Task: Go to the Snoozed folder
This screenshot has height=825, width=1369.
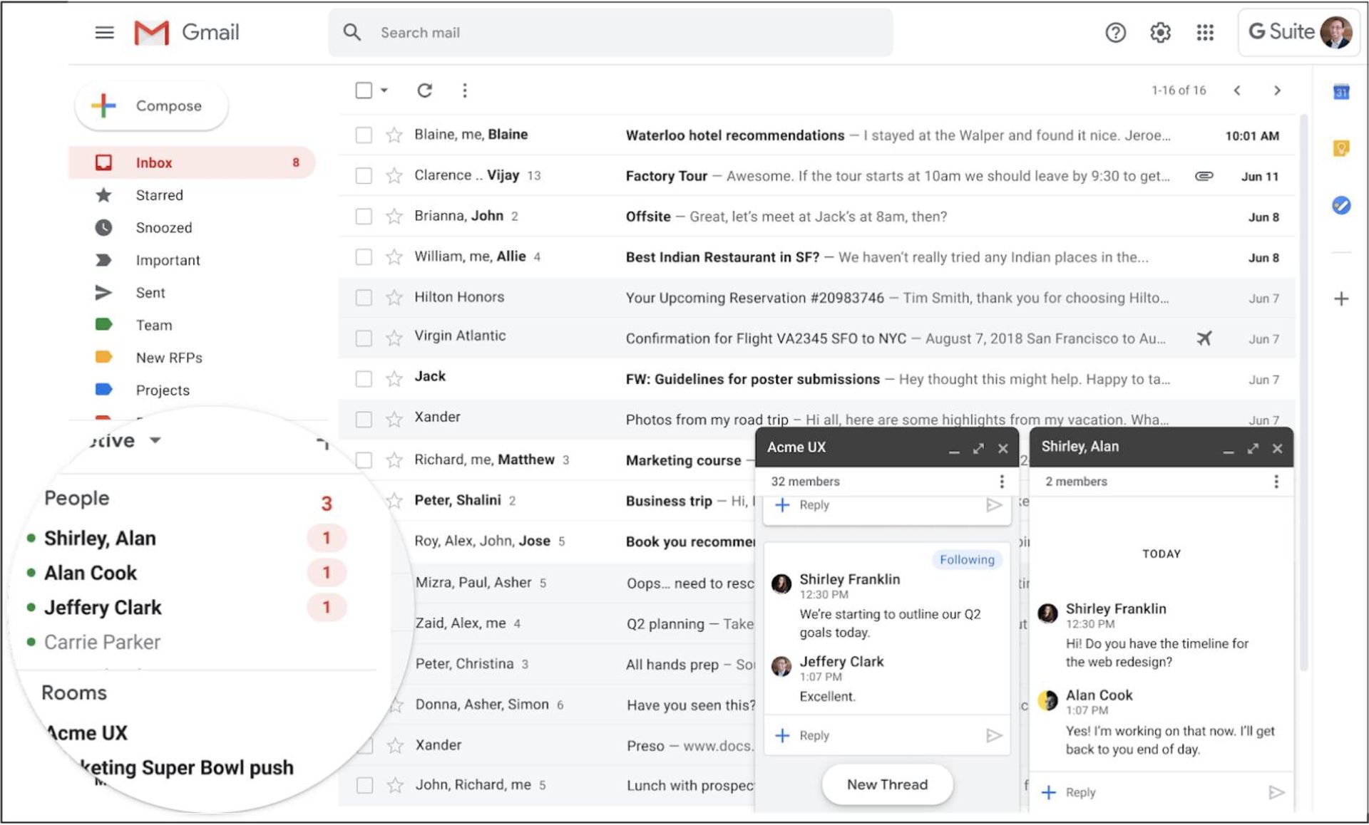Action: [163, 228]
